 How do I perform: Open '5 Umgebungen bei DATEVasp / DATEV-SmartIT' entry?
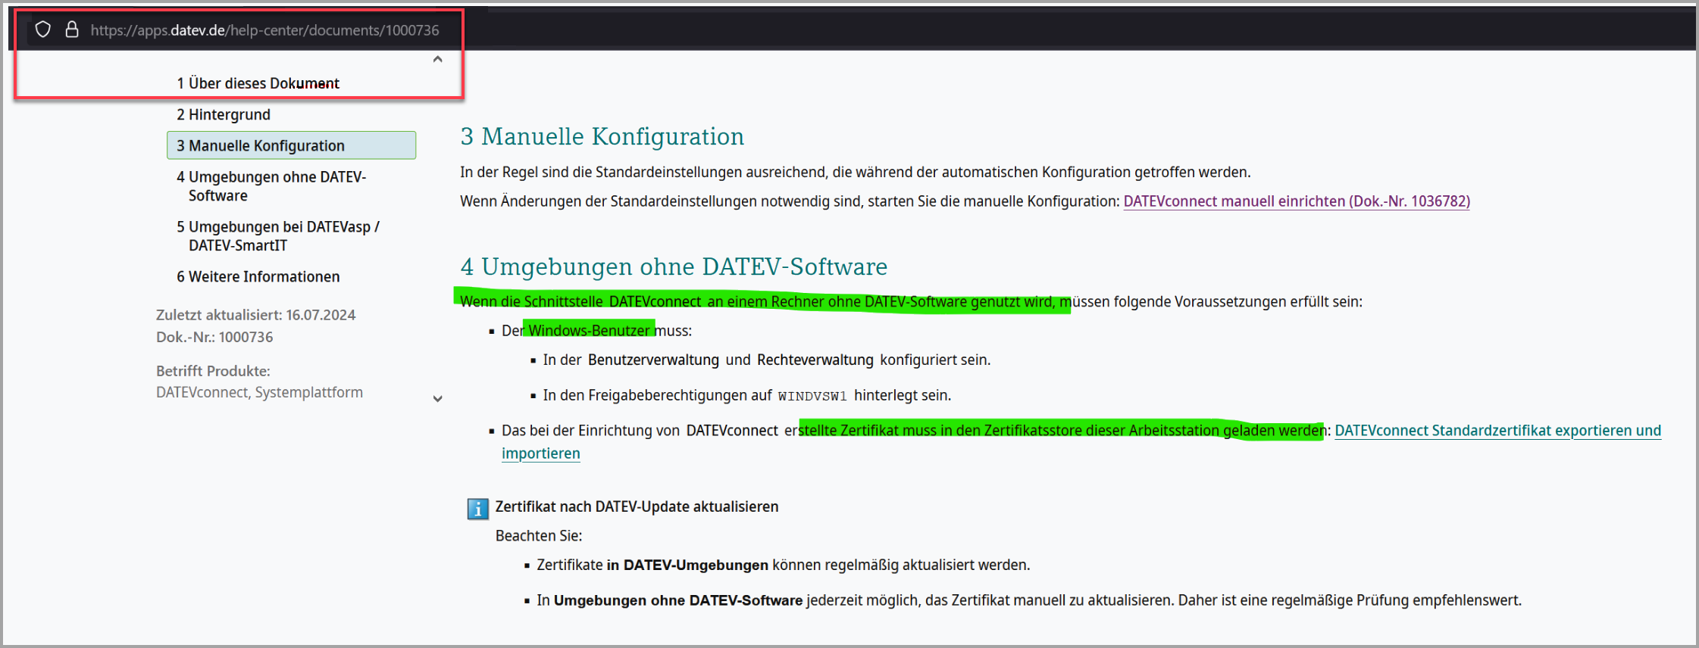277,236
